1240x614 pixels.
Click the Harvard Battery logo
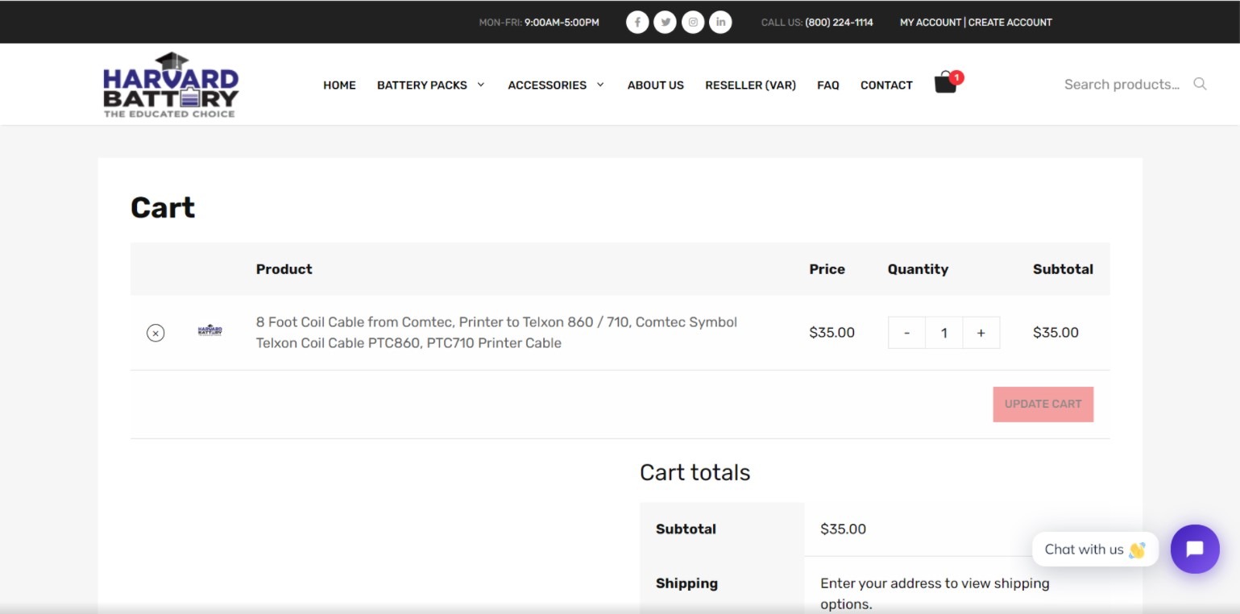pyautogui.click(x=171, y=85)
